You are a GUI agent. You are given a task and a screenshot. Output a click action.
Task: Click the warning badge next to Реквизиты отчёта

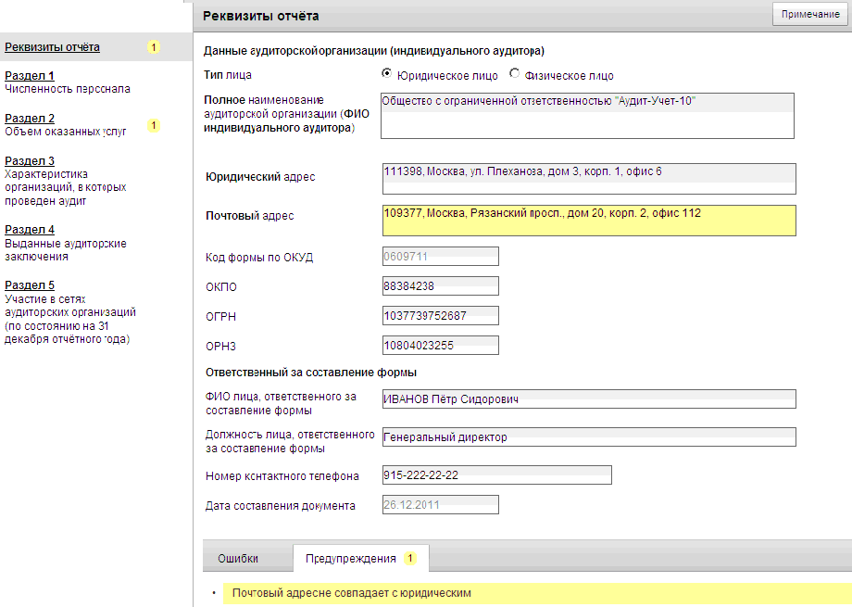154,47
